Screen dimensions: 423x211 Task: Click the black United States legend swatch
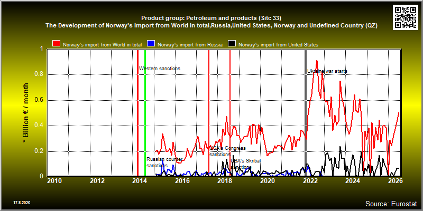[x=232, y=44]
